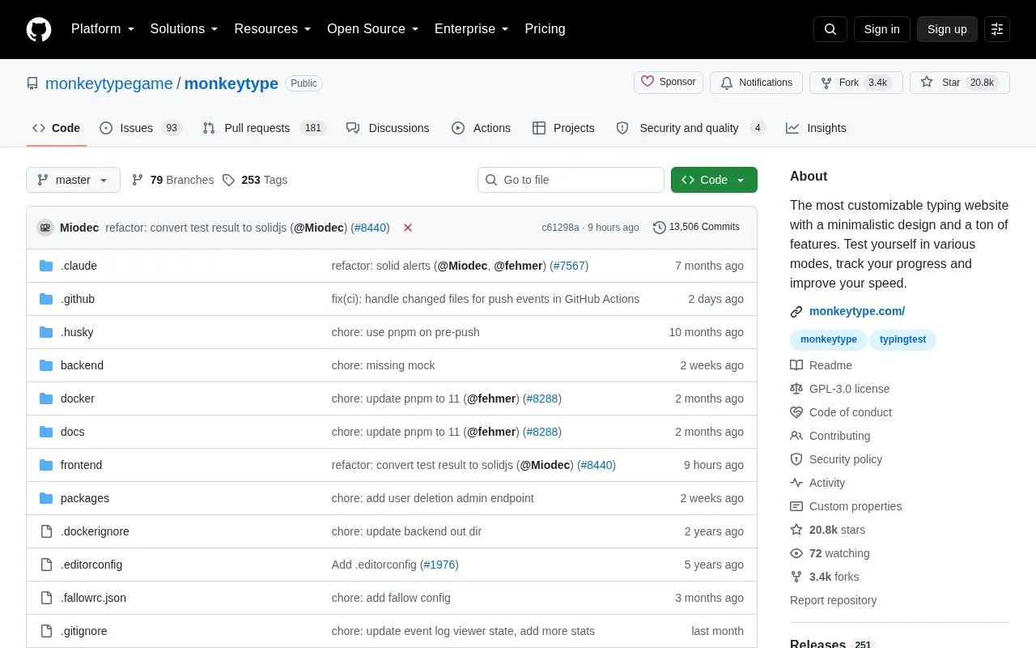Click the .claude folder icon
Screen dimensions: 1036x648
coord(46,266)
